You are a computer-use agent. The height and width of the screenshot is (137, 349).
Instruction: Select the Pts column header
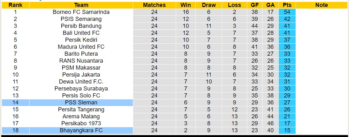(x=287, y=5)
